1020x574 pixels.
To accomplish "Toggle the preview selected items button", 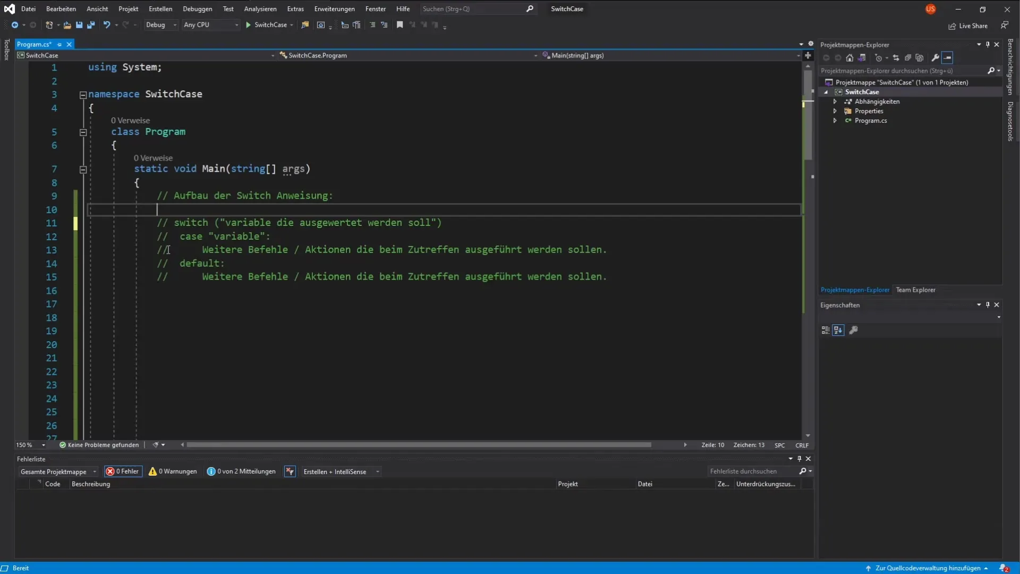I will 947,58.
